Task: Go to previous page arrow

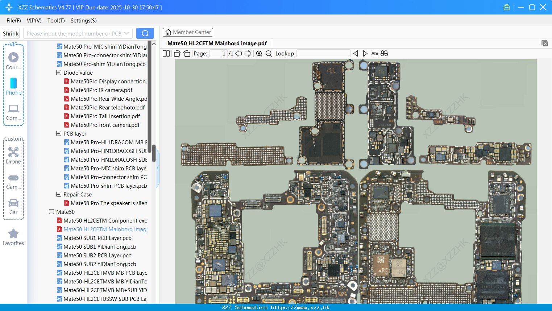Action: click(x=238, y=53)
